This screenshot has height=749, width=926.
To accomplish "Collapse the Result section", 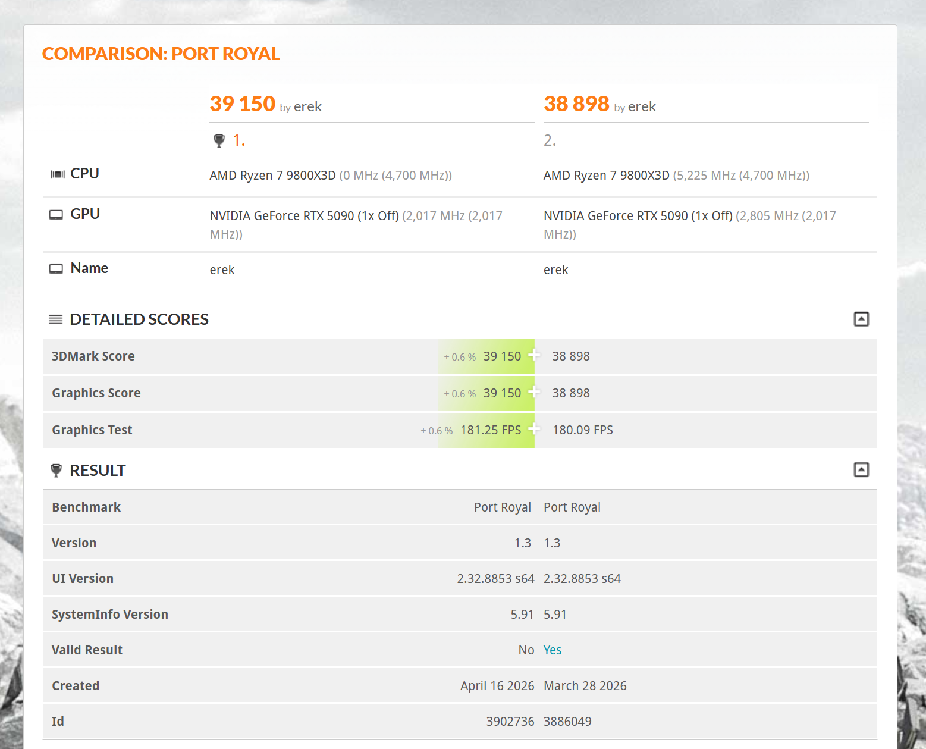I will tap(861, 470).
